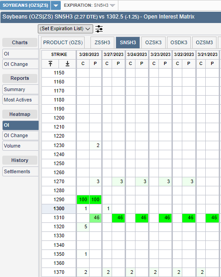
Task: Click the 100 put cell at strike 1290
Action: [x=95, y=199]
